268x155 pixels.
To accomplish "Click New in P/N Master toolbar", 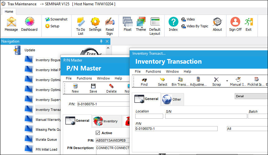I will tap(75, 89).
